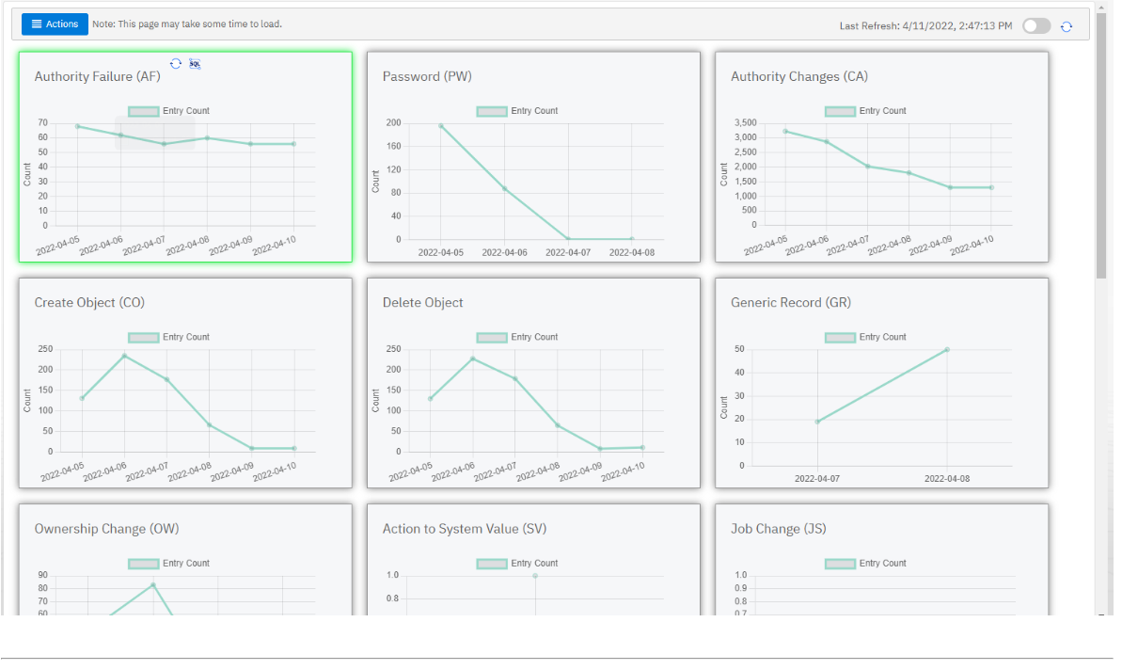
Task: Open the Actions menu button
Action: (x=55, y=24)
